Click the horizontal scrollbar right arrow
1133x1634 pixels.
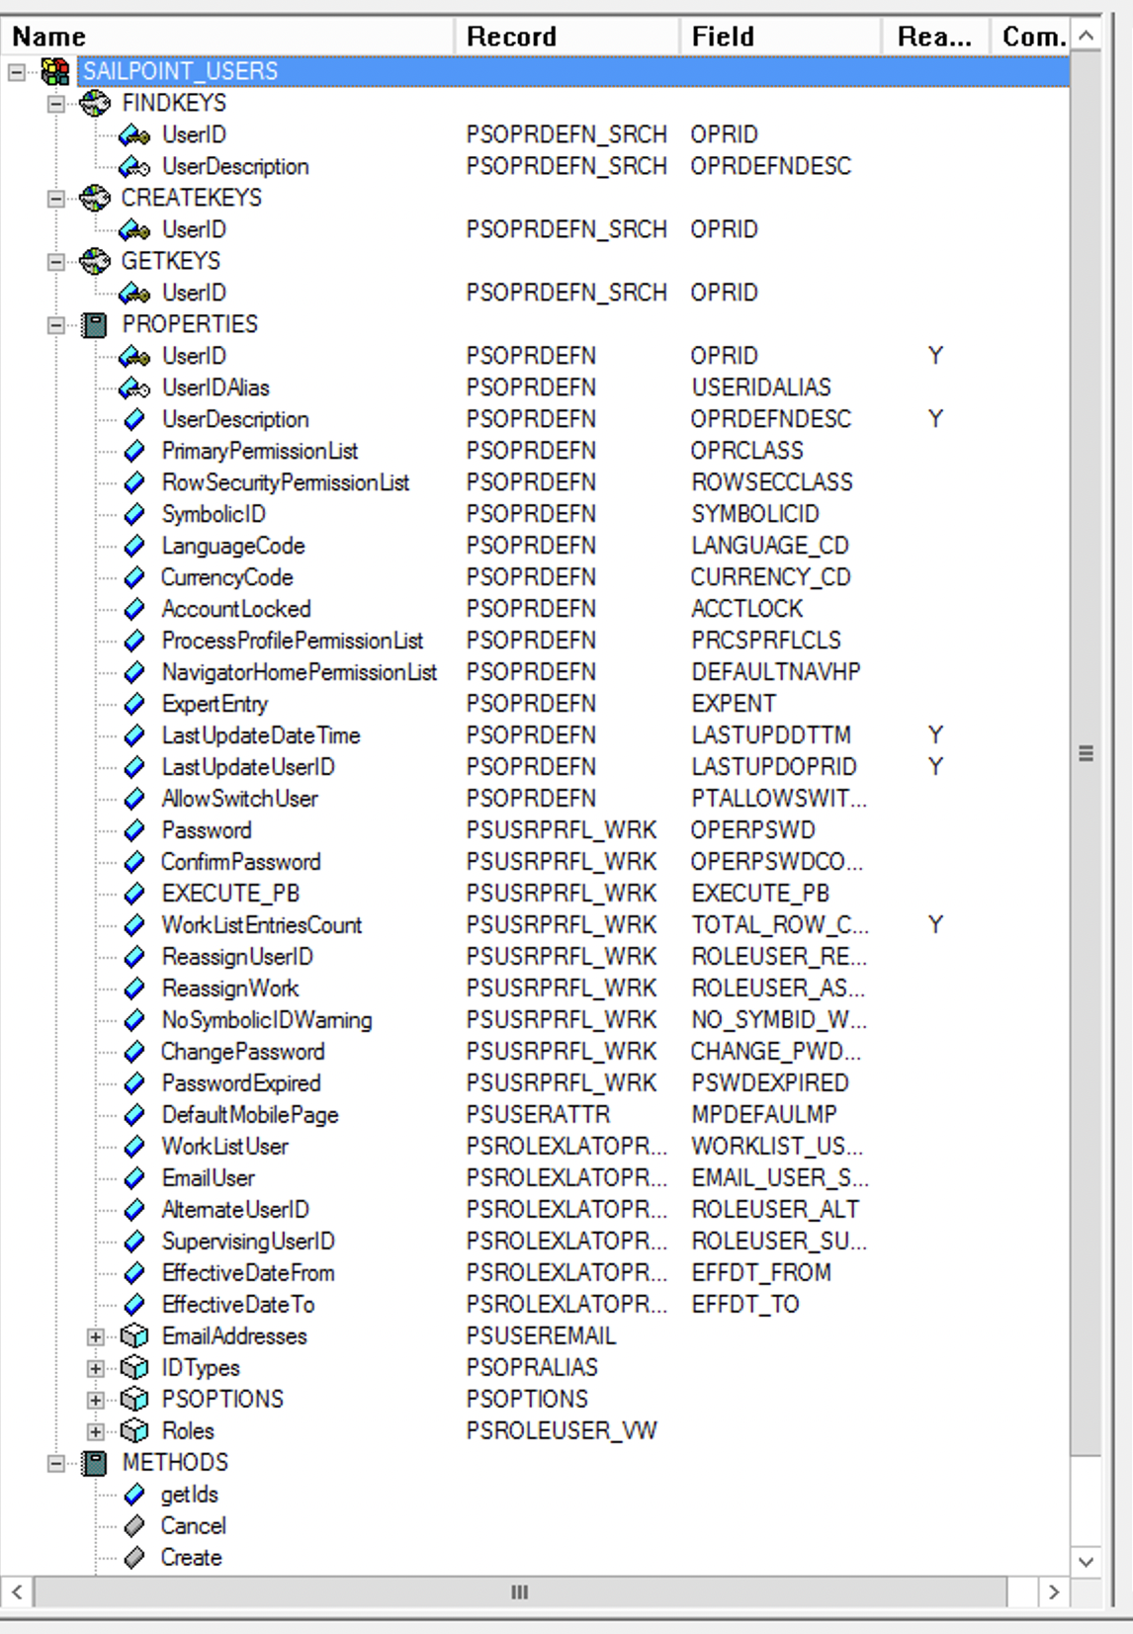click(1054, 1591)
